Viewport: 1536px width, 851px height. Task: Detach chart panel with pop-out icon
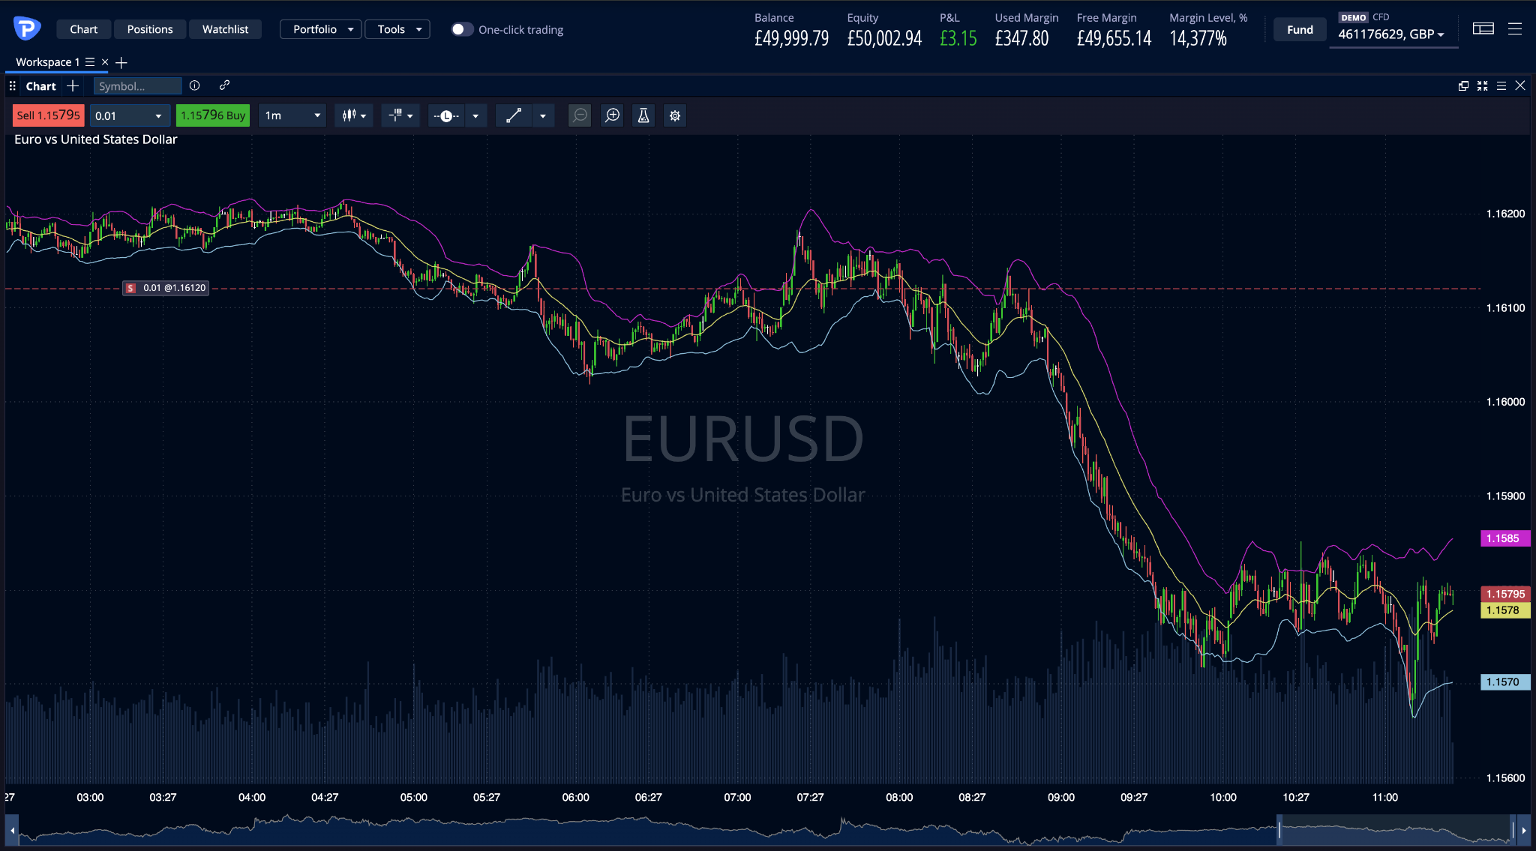(1463, 86)
